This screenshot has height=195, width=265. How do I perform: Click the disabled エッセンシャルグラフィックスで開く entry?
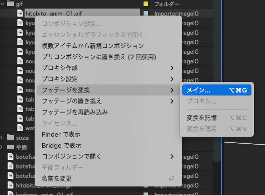coord(108,35)
